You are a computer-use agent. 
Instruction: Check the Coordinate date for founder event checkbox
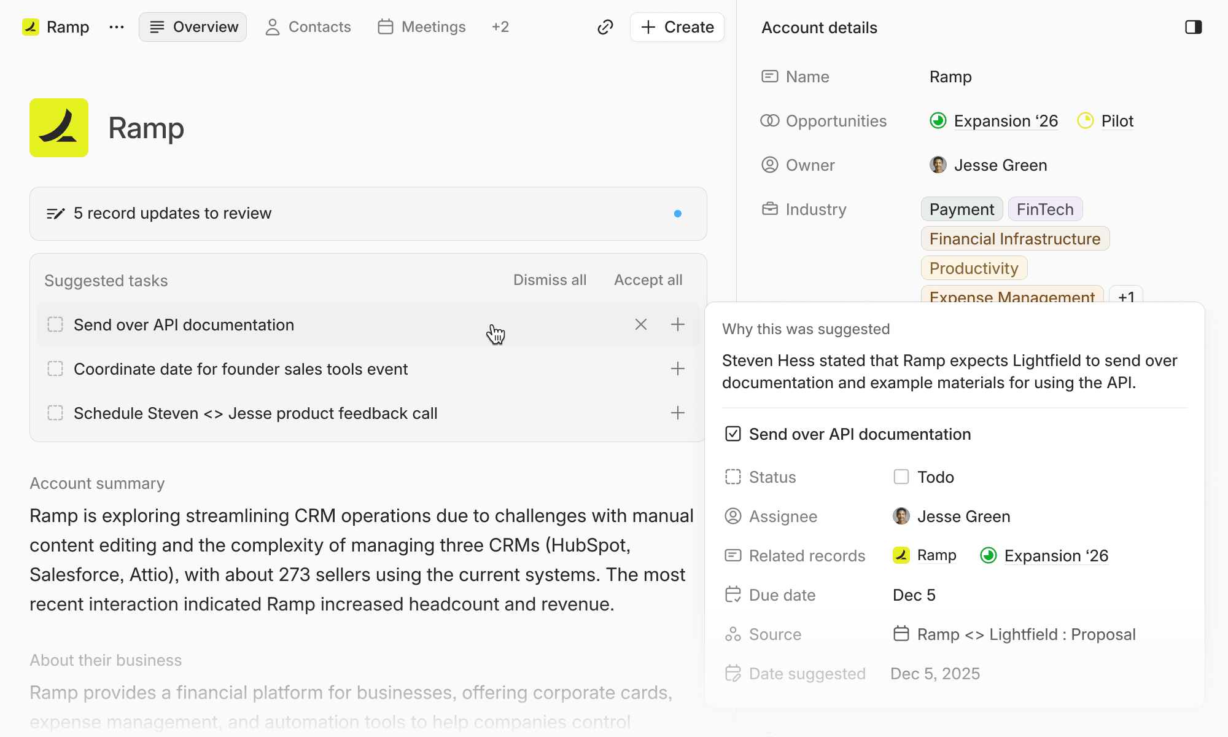tap(55, 368)
